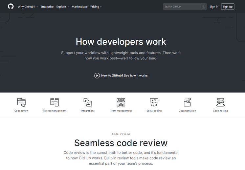Click the Team management label
The image size is (245, 170).
(121, 111)
